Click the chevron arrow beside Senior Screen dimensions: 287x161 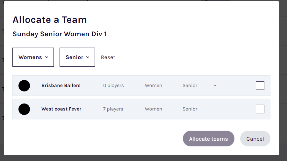click(x=88, y=57)
